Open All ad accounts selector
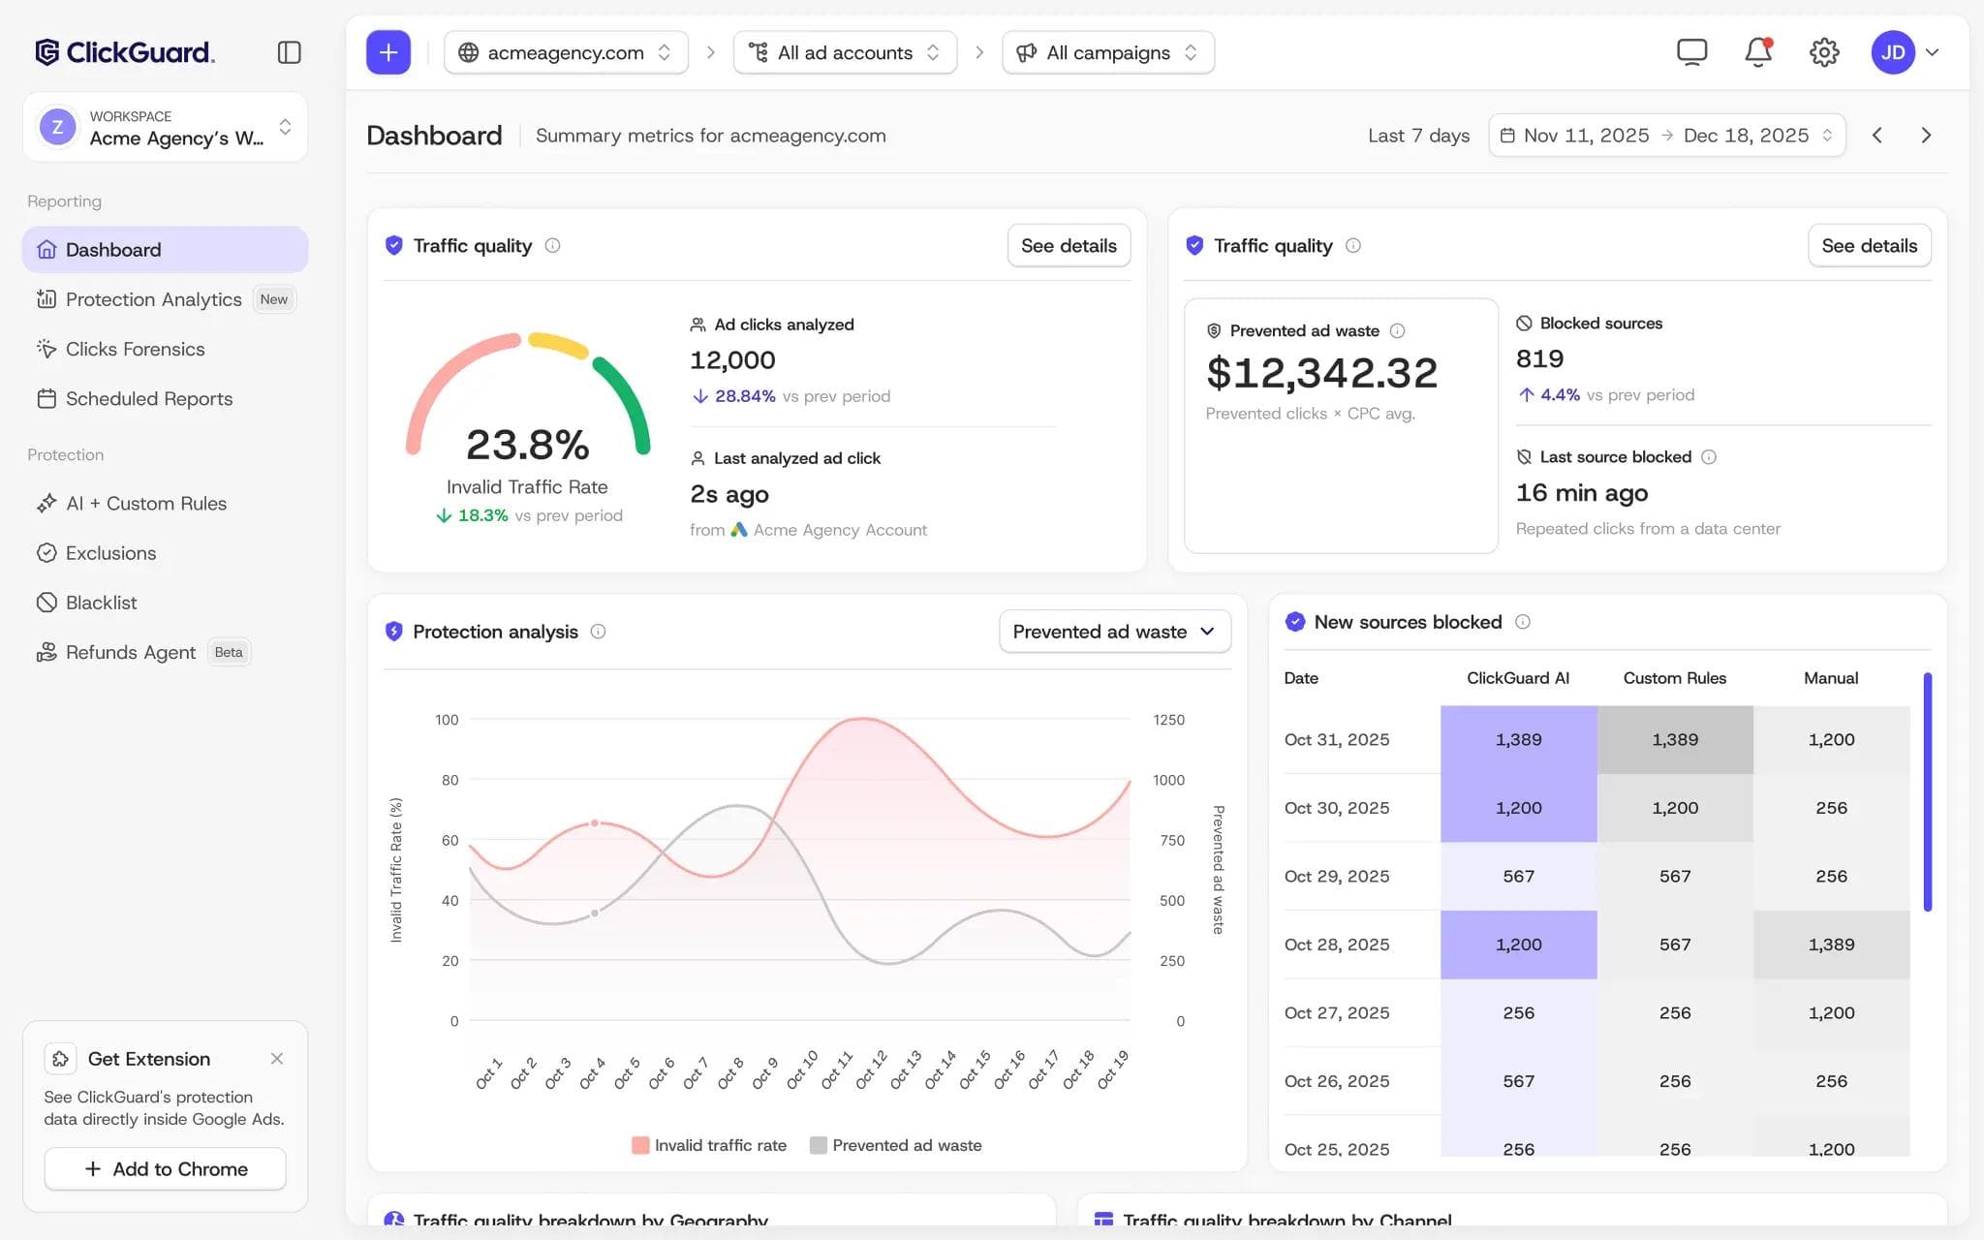 (845, 52)
